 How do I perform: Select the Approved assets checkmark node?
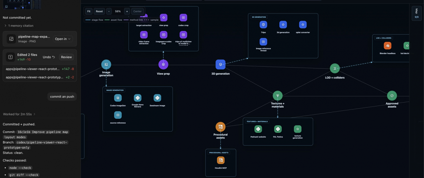tap(392, 96)
